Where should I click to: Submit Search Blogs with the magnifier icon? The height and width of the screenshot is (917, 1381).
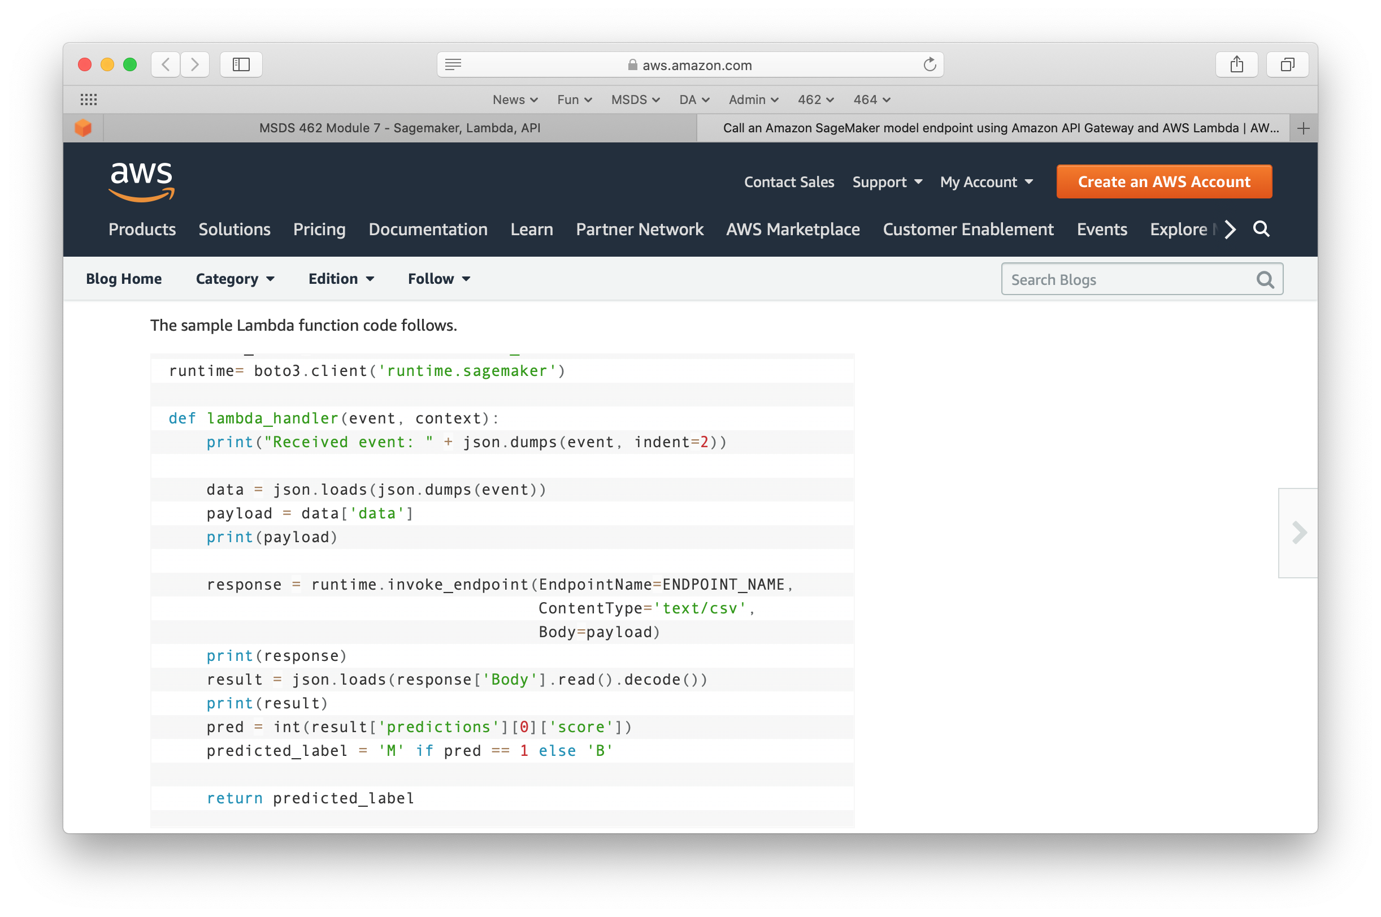[x=1265, y=279]
